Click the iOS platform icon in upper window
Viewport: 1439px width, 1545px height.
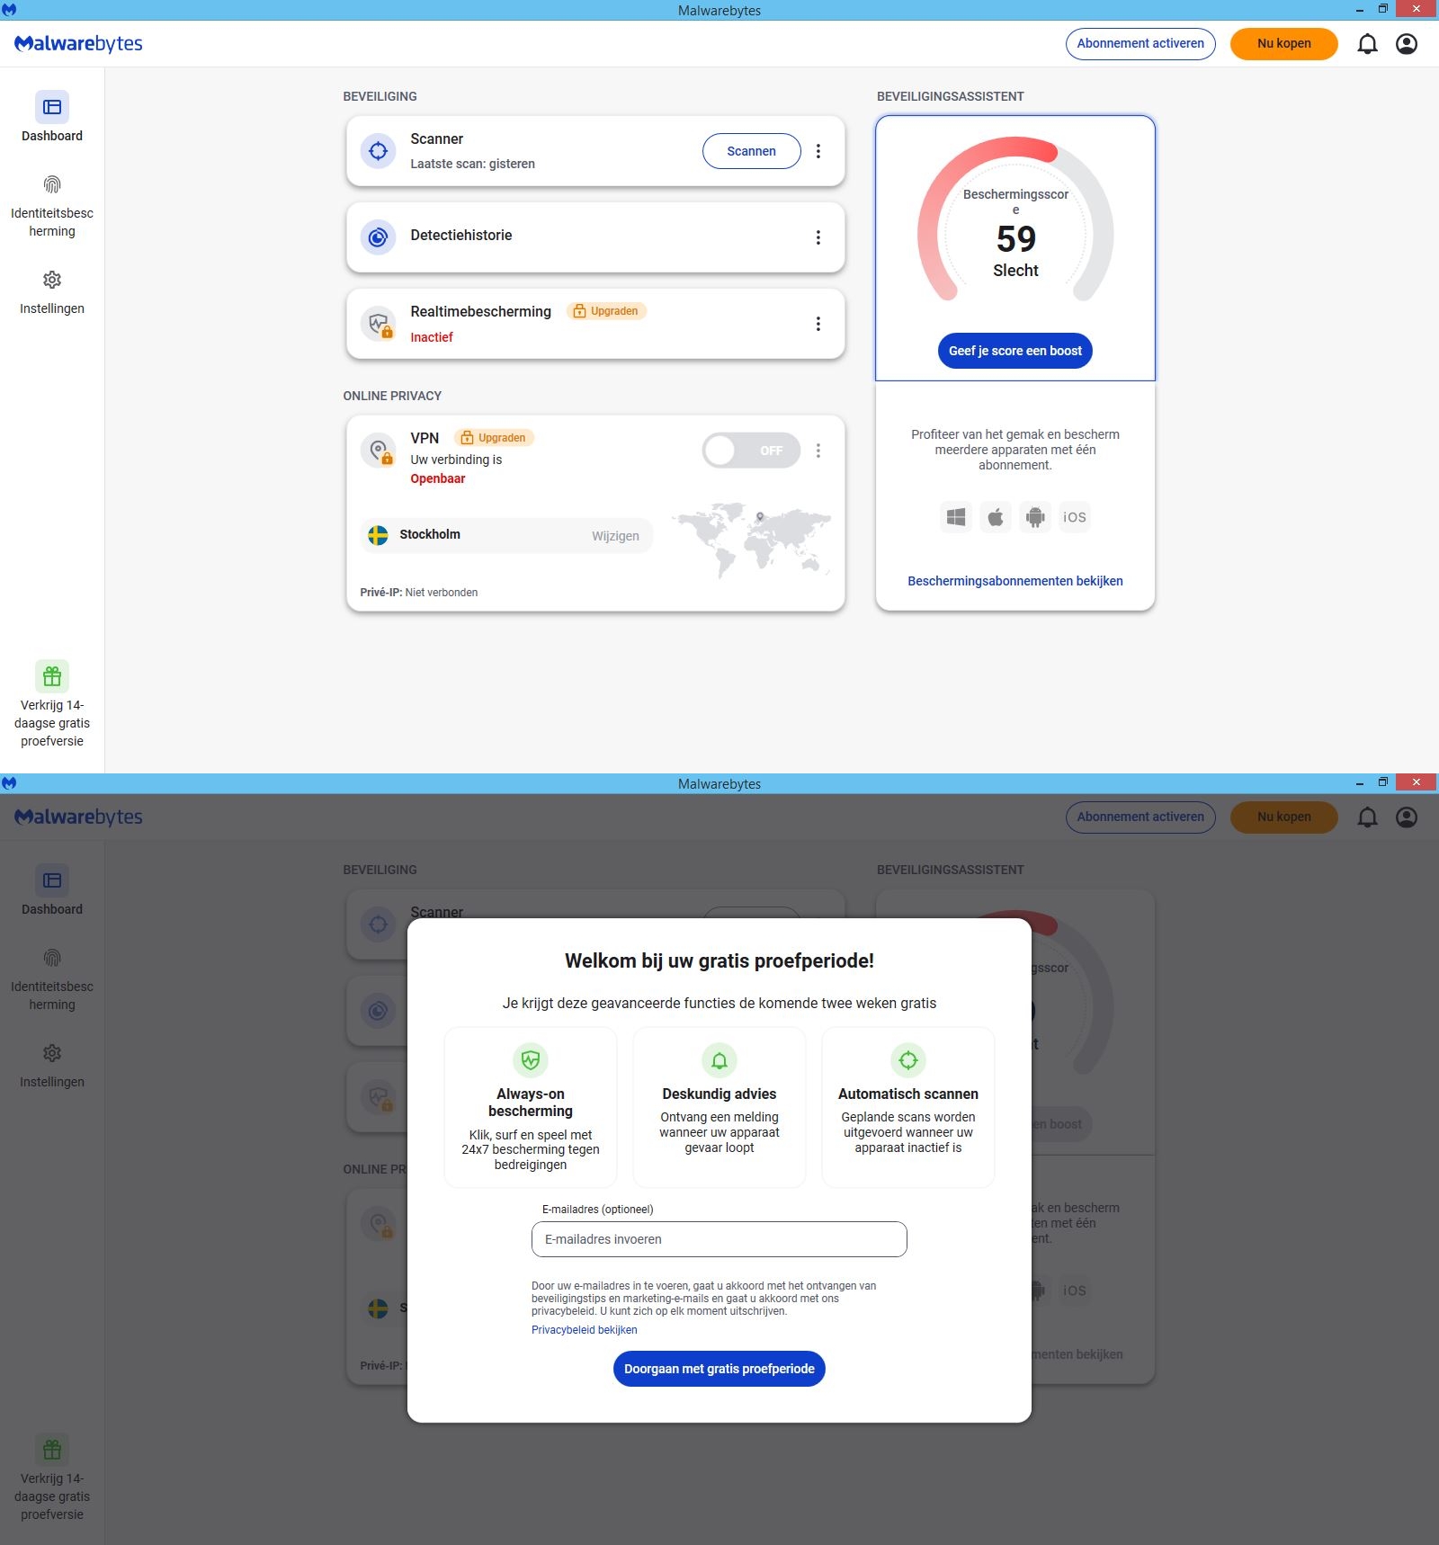[x=1075, y=517]
